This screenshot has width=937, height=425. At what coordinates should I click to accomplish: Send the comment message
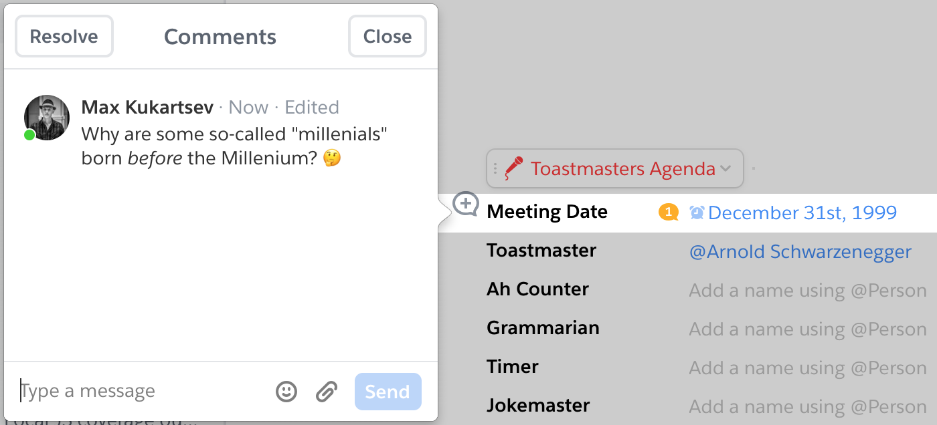click(x=388, y=392)
